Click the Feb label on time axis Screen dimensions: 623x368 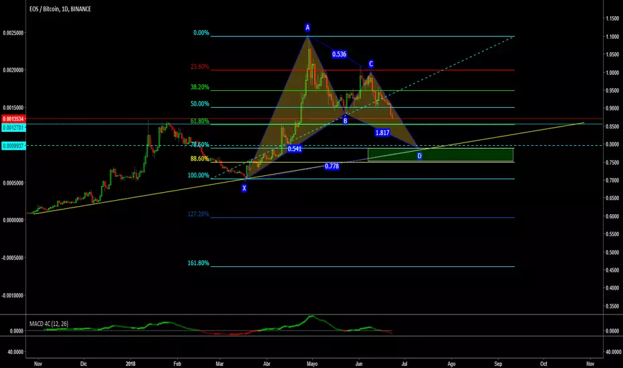point(177,363)
